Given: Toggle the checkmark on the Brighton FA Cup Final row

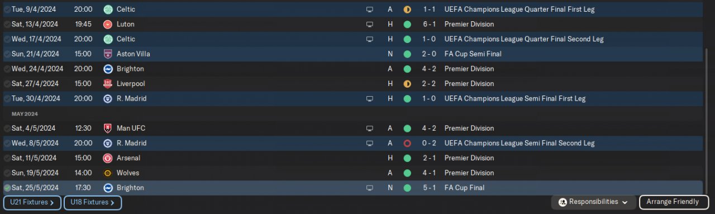Looking at the screenshot, I should click(7, 188).
